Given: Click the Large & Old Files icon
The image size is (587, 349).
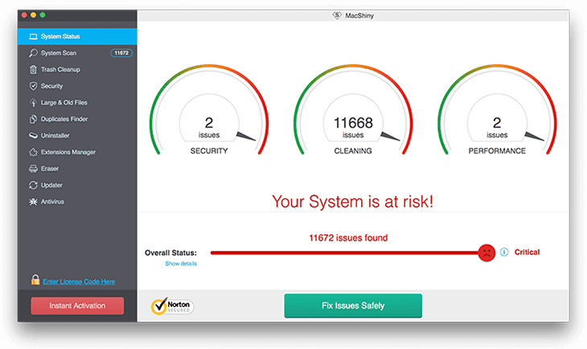Looking at the screenshot, I should point(33,103).
